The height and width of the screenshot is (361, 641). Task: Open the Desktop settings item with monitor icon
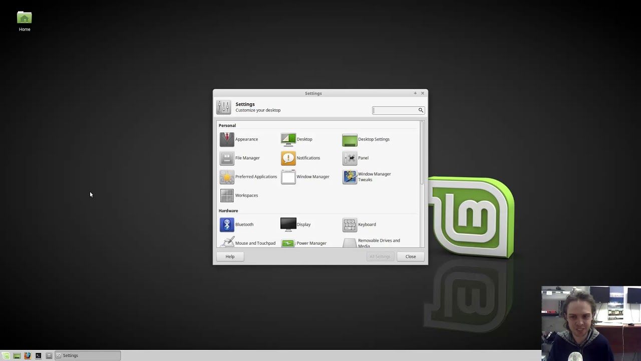pyautogui.click(x=296, y=139)
